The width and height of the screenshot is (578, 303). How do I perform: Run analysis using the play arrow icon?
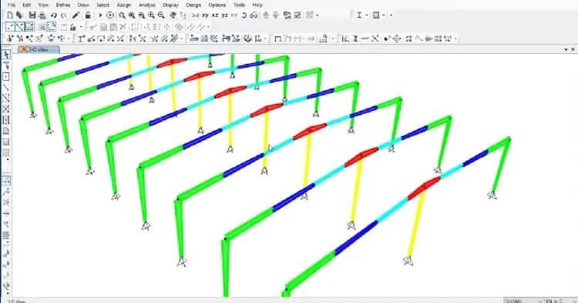tap(100, 15)
